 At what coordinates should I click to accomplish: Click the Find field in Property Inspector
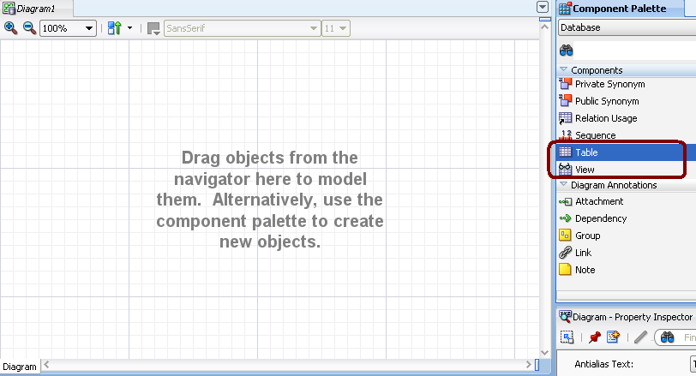coord(687,337)
